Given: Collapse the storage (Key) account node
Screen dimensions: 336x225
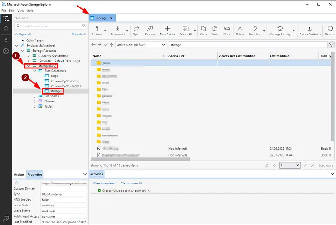Looking at the screenshot, I should click(x=28, y=66).
